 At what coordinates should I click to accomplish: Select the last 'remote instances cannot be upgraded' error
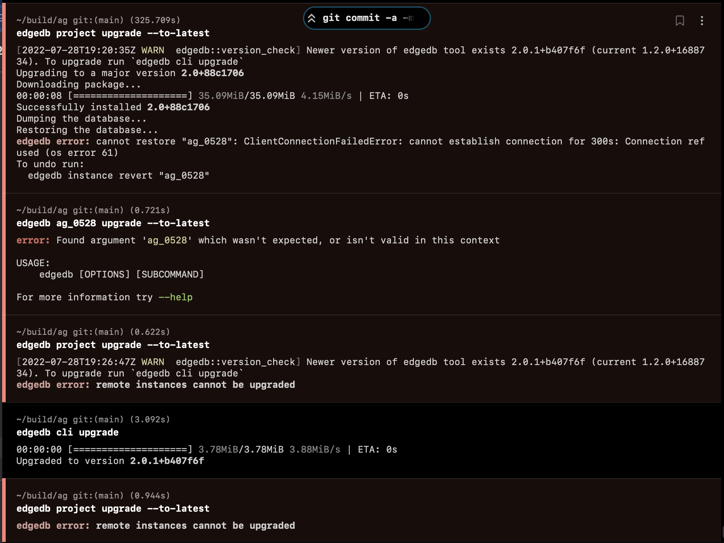(x=195, y=526)
